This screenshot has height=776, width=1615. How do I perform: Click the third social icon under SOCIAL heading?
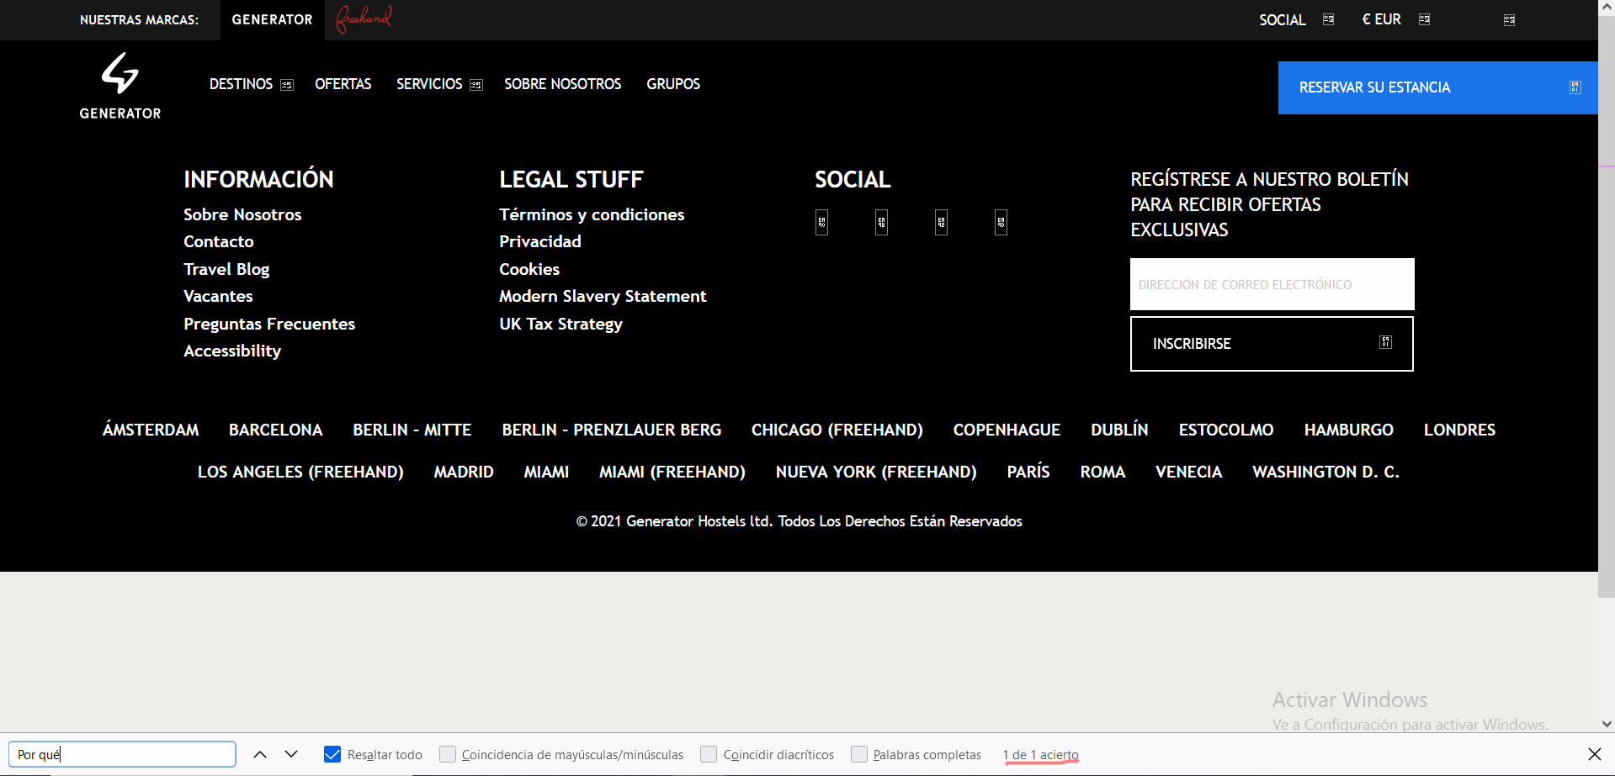tap(941, 222)
